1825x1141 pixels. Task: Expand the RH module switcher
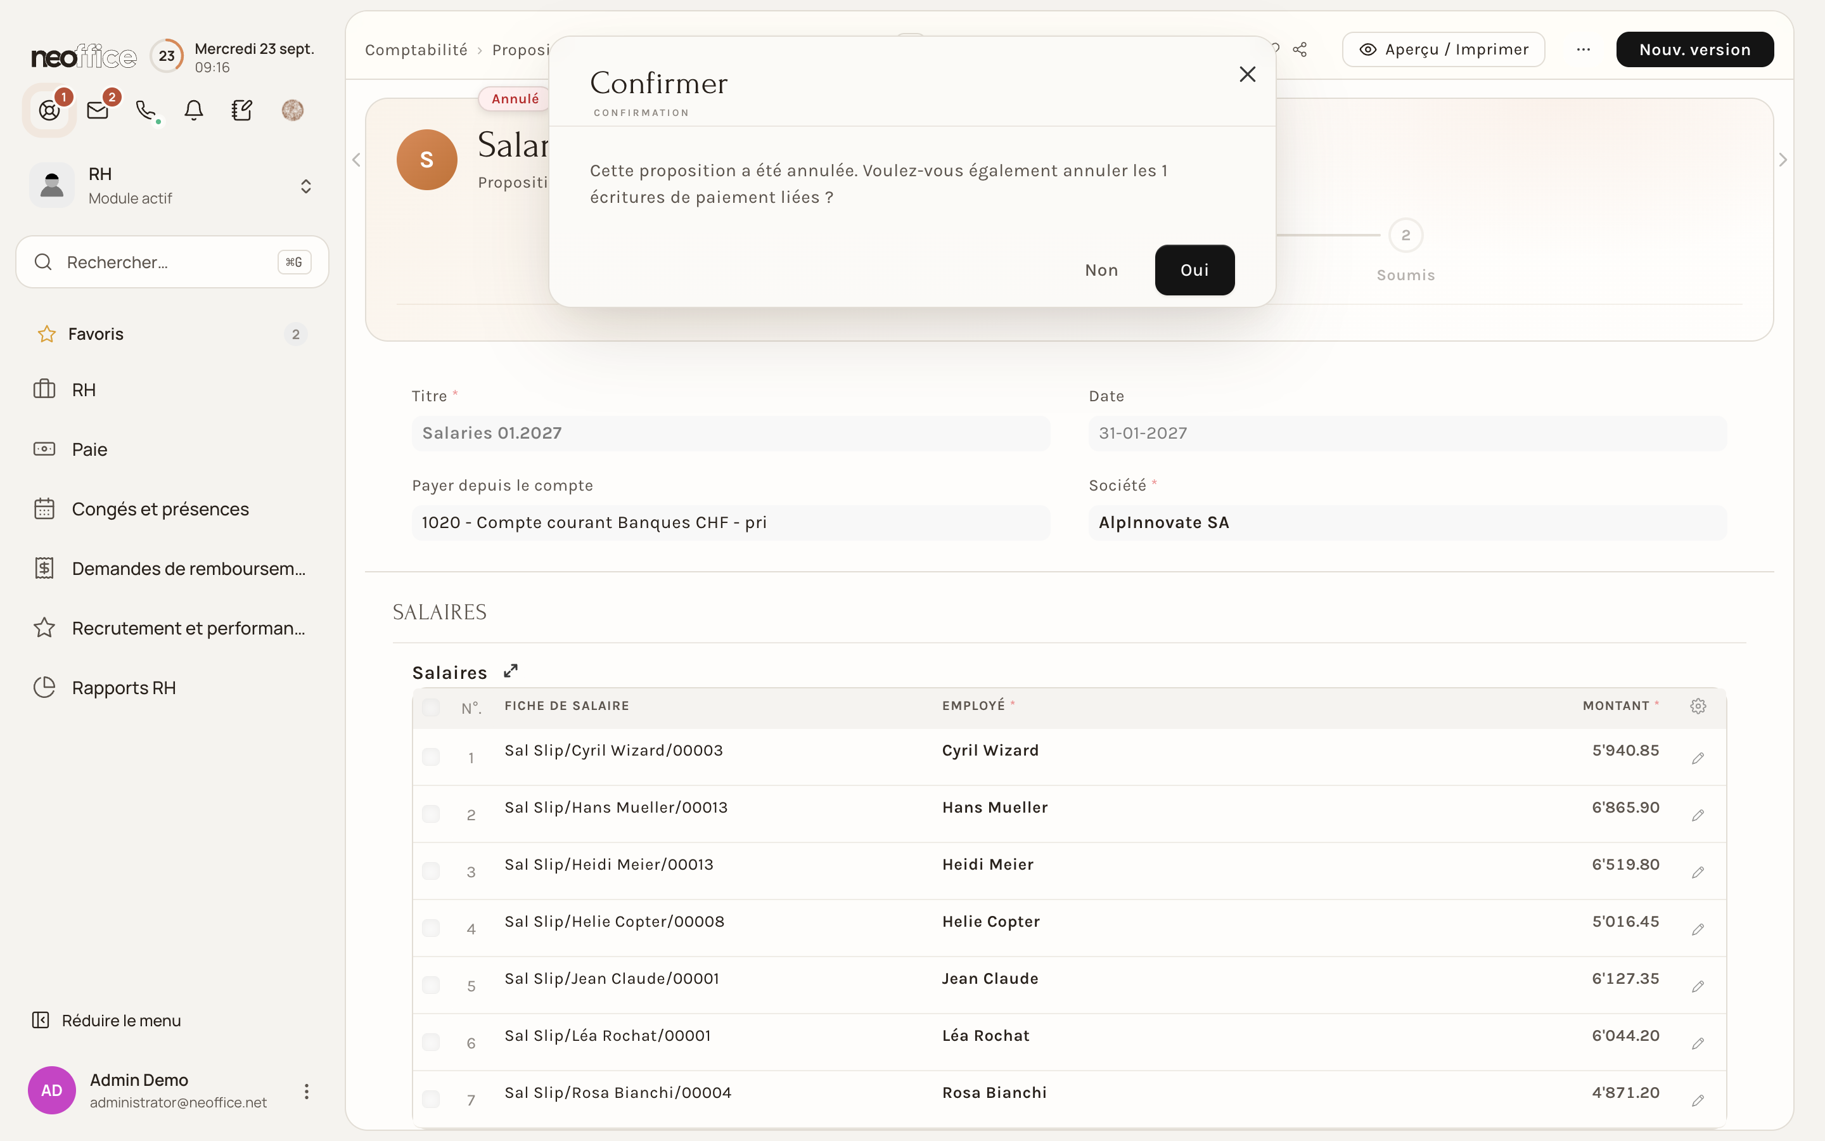tap(306, 186)
